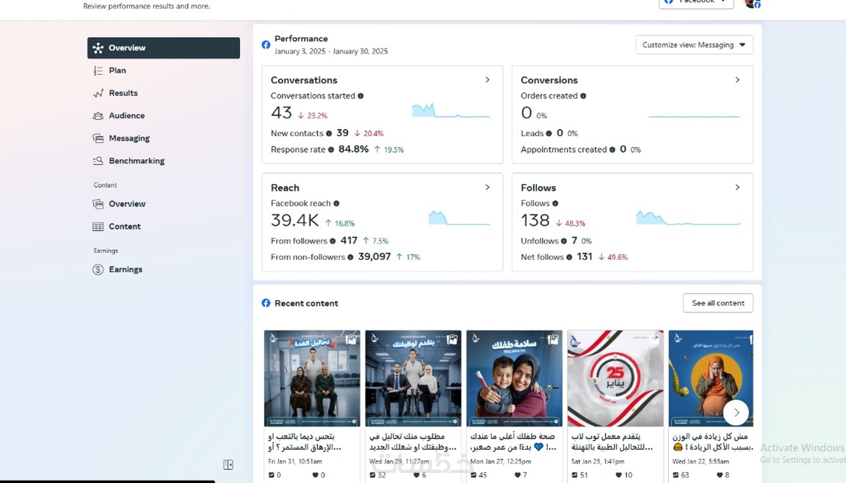The image size is (846, 483).
Task: Click info icon next to From followers
Action: (333, 241)
